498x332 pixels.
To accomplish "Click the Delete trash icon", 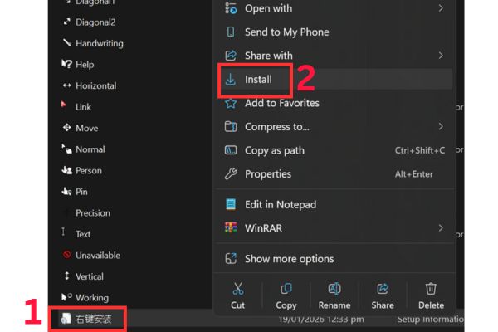I will pyautogui.click(x=431, y=289).
